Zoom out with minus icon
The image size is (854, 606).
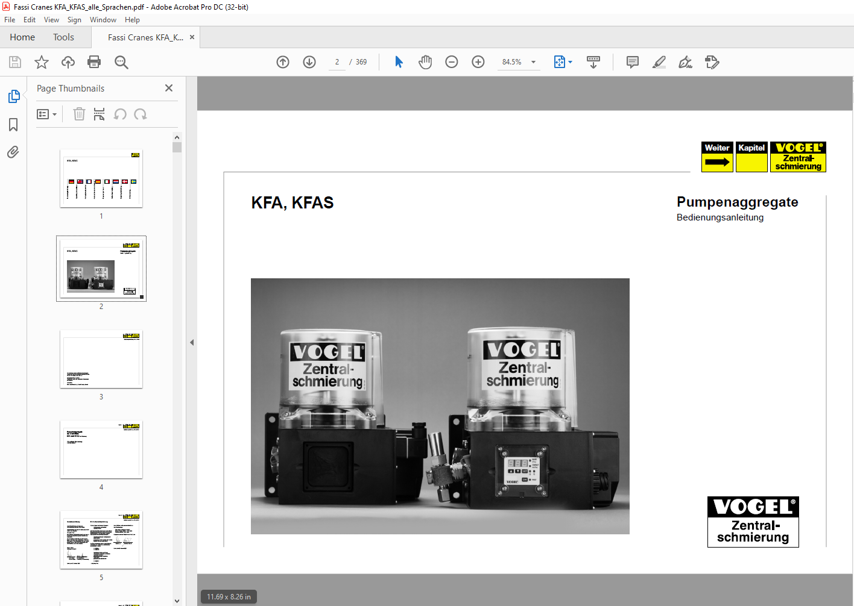pos(452,62)
